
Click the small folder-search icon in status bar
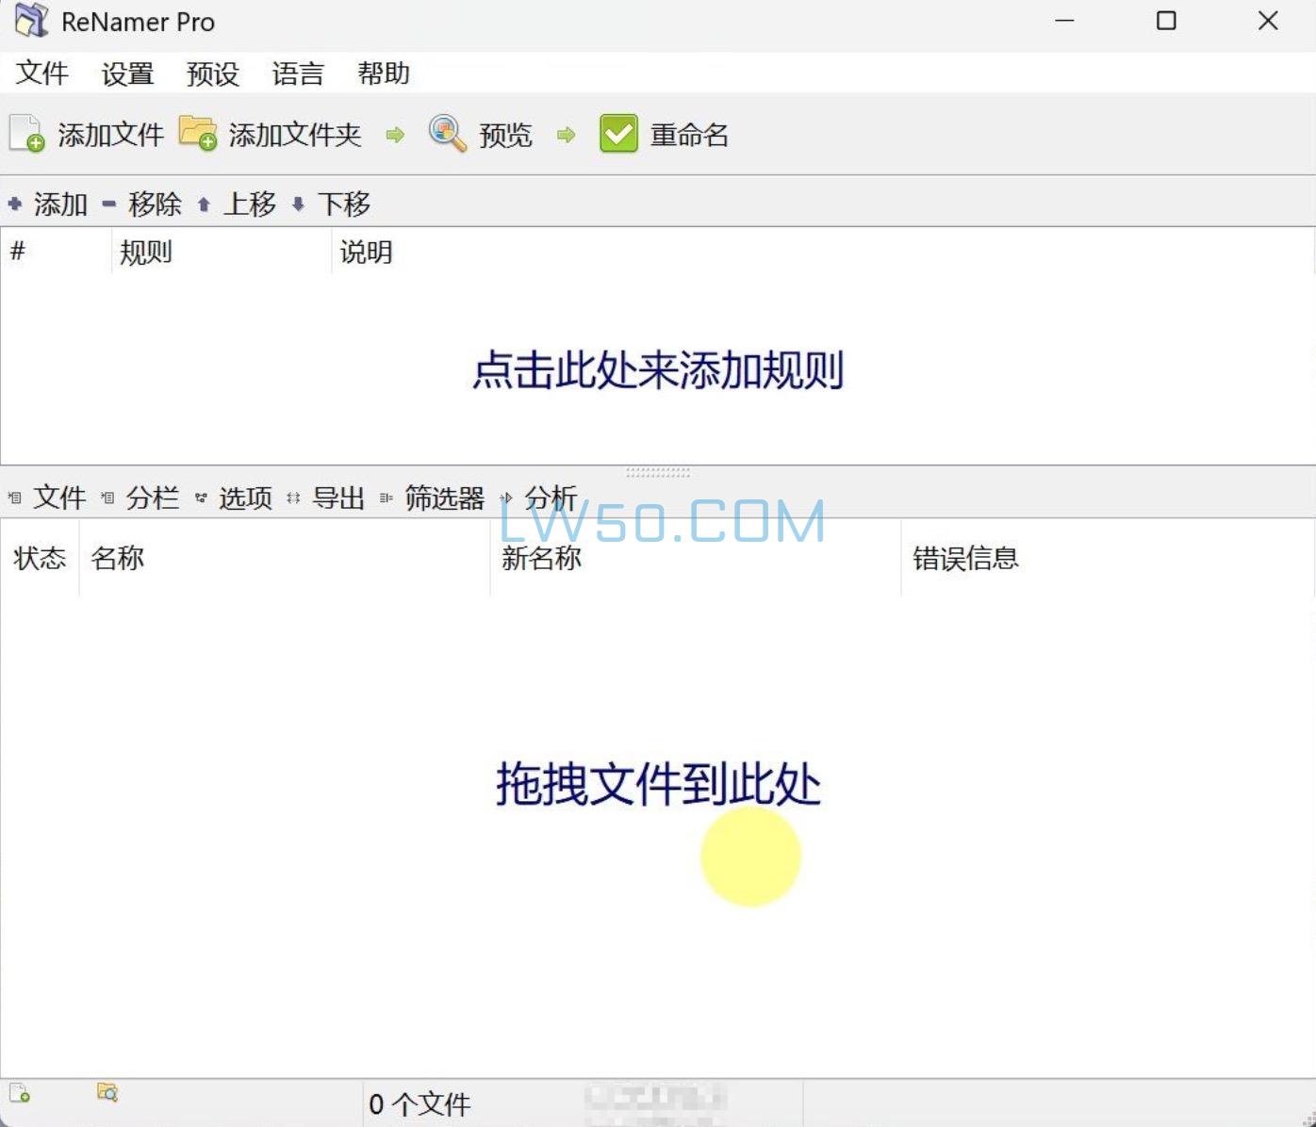[x=107, y=1092]
